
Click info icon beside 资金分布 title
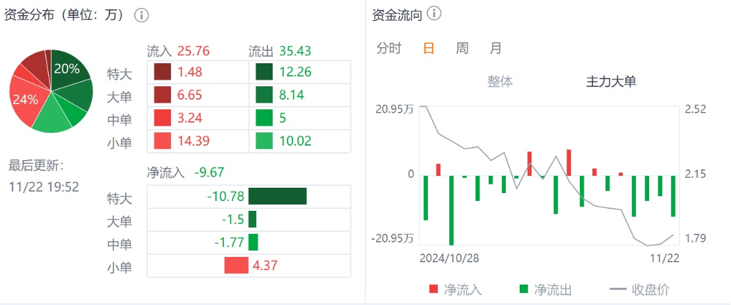point(141,15)
